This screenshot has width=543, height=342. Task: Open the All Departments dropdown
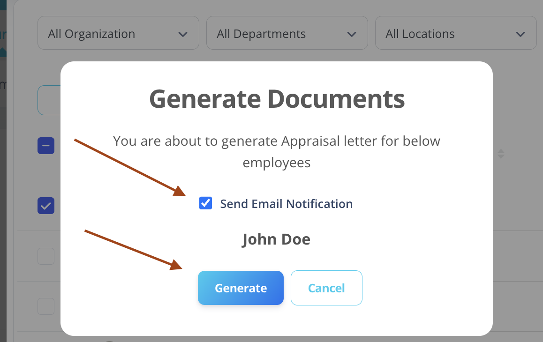click(287, 33)
